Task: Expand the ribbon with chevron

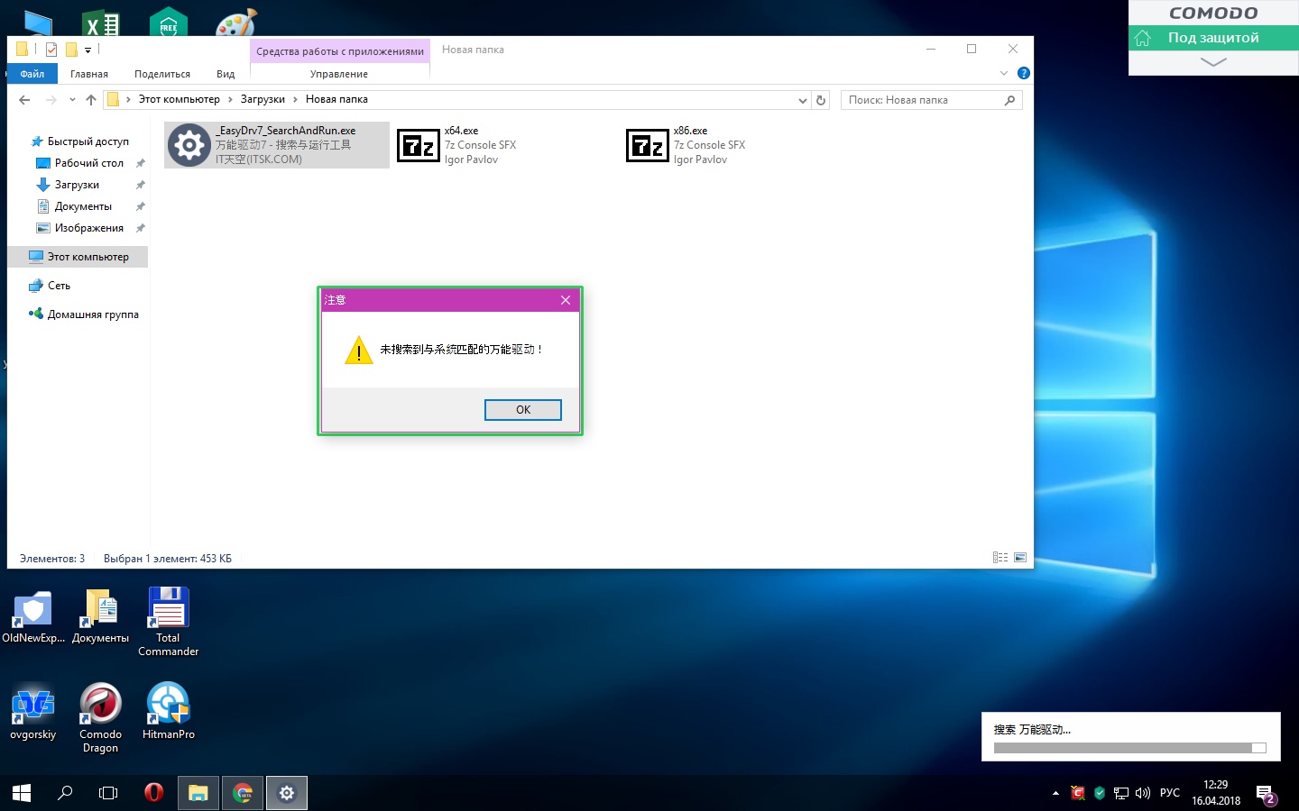Action: tap(1004, 73)
